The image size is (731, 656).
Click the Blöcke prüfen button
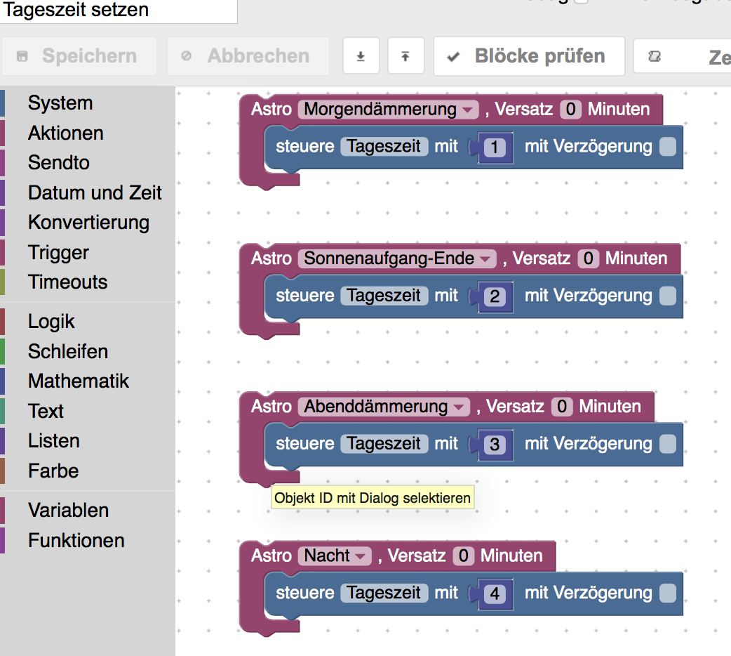(529, 56)
